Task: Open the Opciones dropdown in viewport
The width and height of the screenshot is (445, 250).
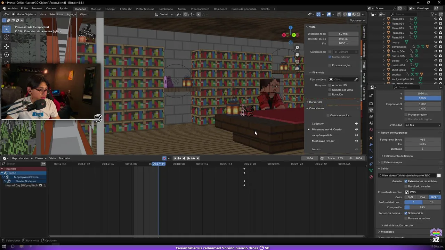Action: pos(357,20)
